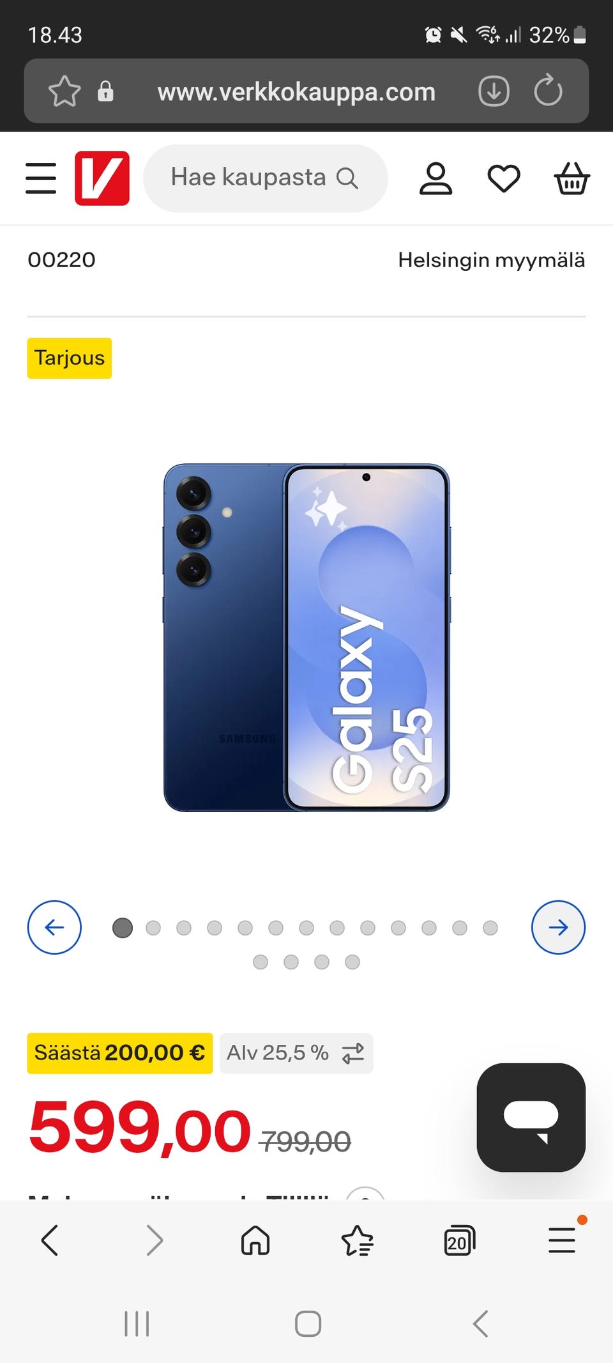Screen dimensions: 613x1363
Task: Focus the Hae kaupasta search field
Action: tap(266, 178)
